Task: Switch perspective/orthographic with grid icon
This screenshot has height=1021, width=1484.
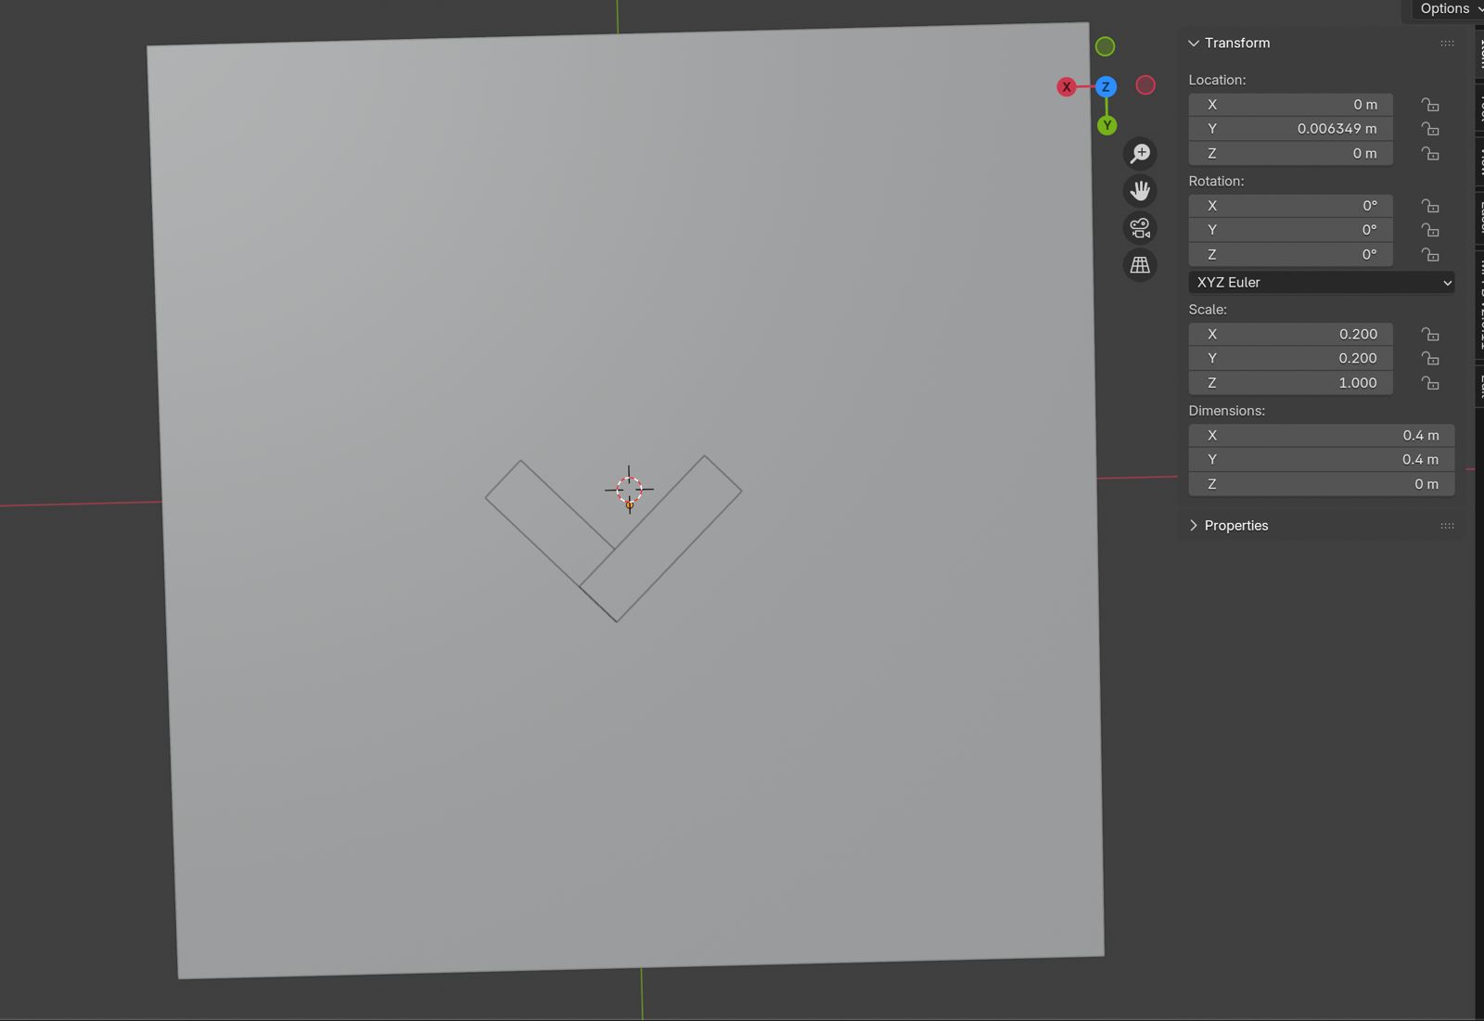Action: 1140,265
